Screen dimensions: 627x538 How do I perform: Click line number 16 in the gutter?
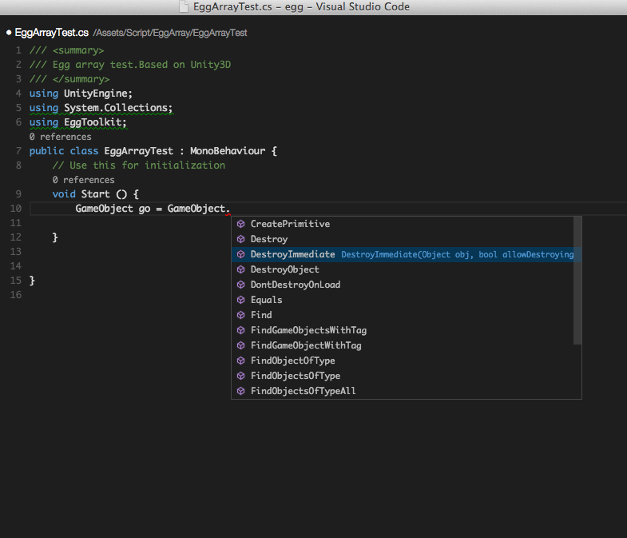16,295
